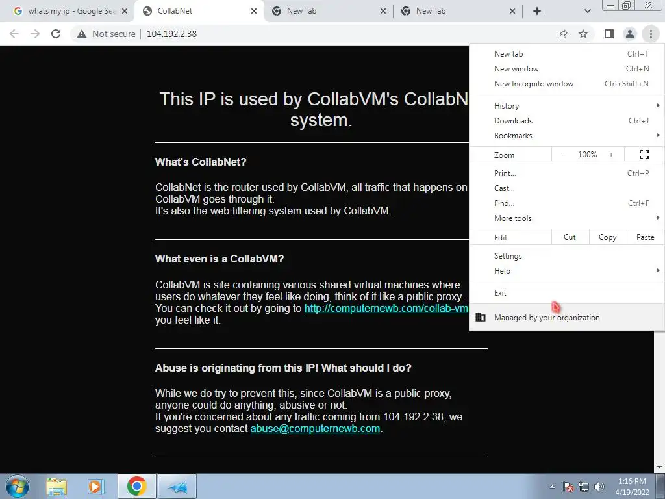Open Downloads from the menu
This screenshot has height=499, width=665.
click(567, 120)
